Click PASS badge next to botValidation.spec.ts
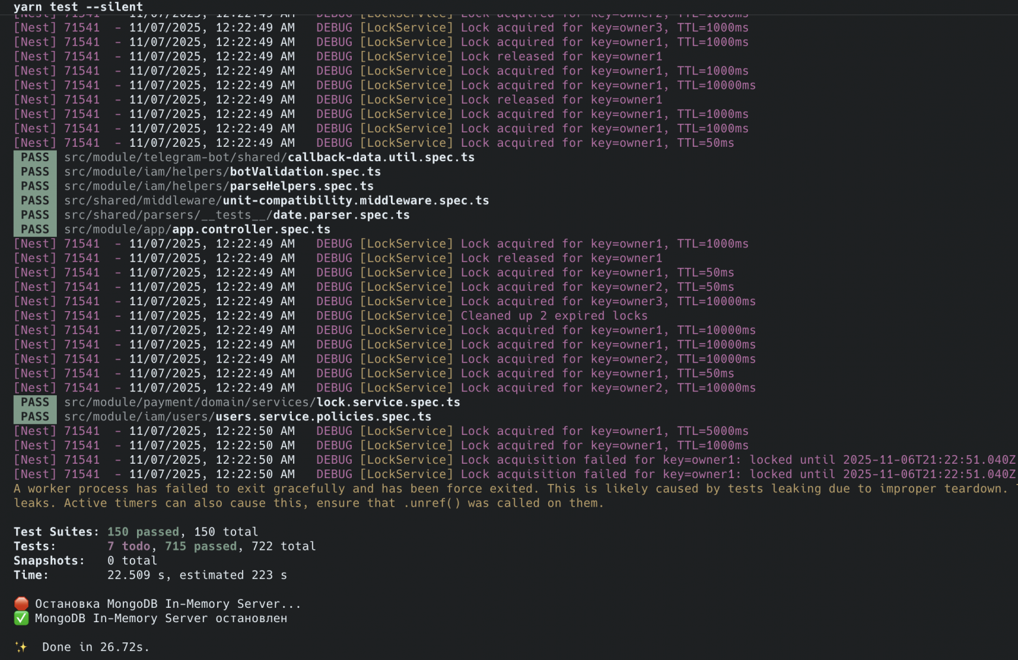This screenshot has width=1018, height=660. point(35,172)
